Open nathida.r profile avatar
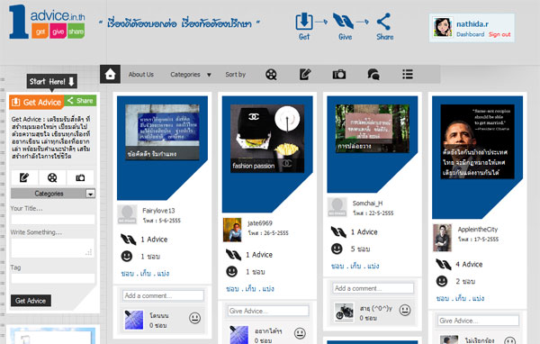The width and height of the screenshot is (540, 344). (443, 27)
